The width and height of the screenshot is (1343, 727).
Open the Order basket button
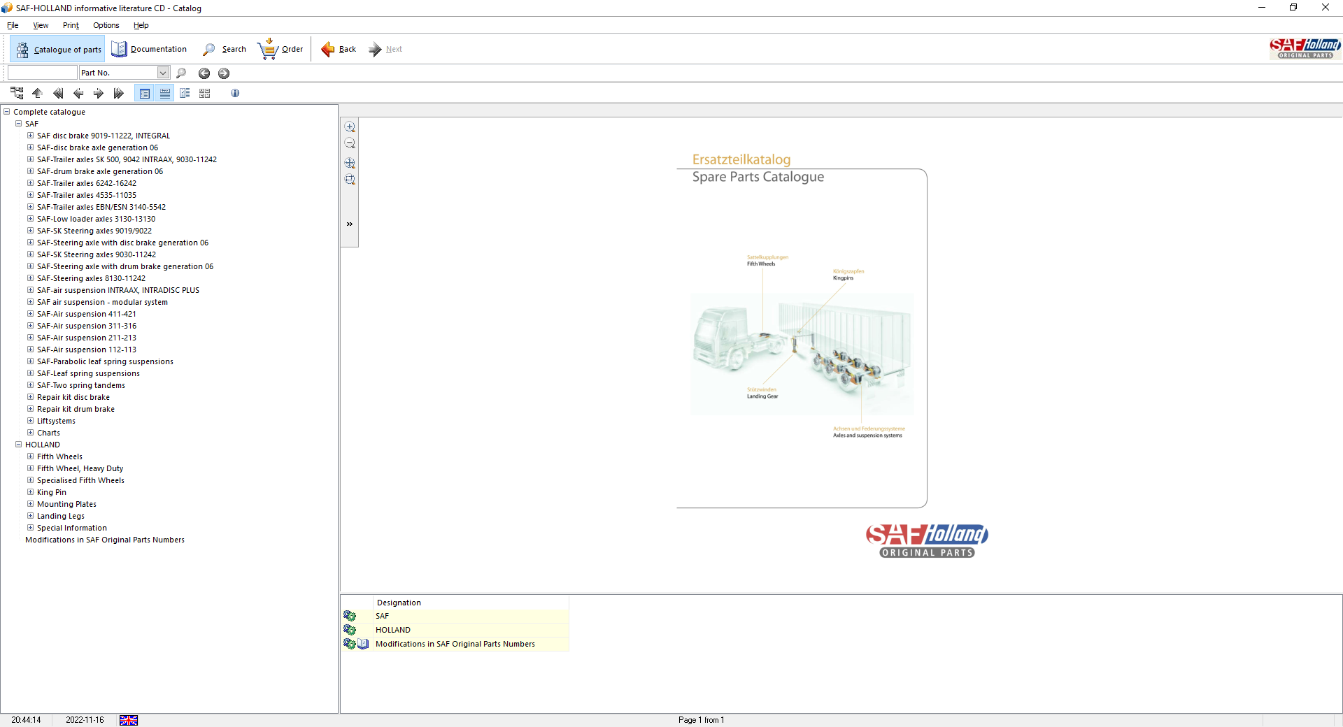280,49
